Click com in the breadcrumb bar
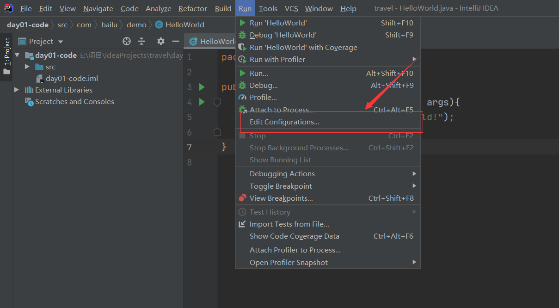 (x=84, y=25)
